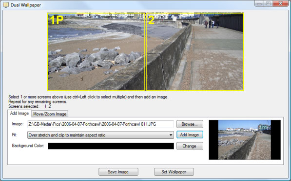The height and width of the screenshot is (181, 291).
Task: Click the Add Image button
Action: coord(190,134)
